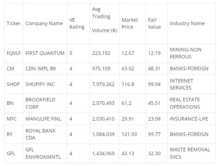Click the Industry Name column header
Screen dimensions: 218x166
187,23
